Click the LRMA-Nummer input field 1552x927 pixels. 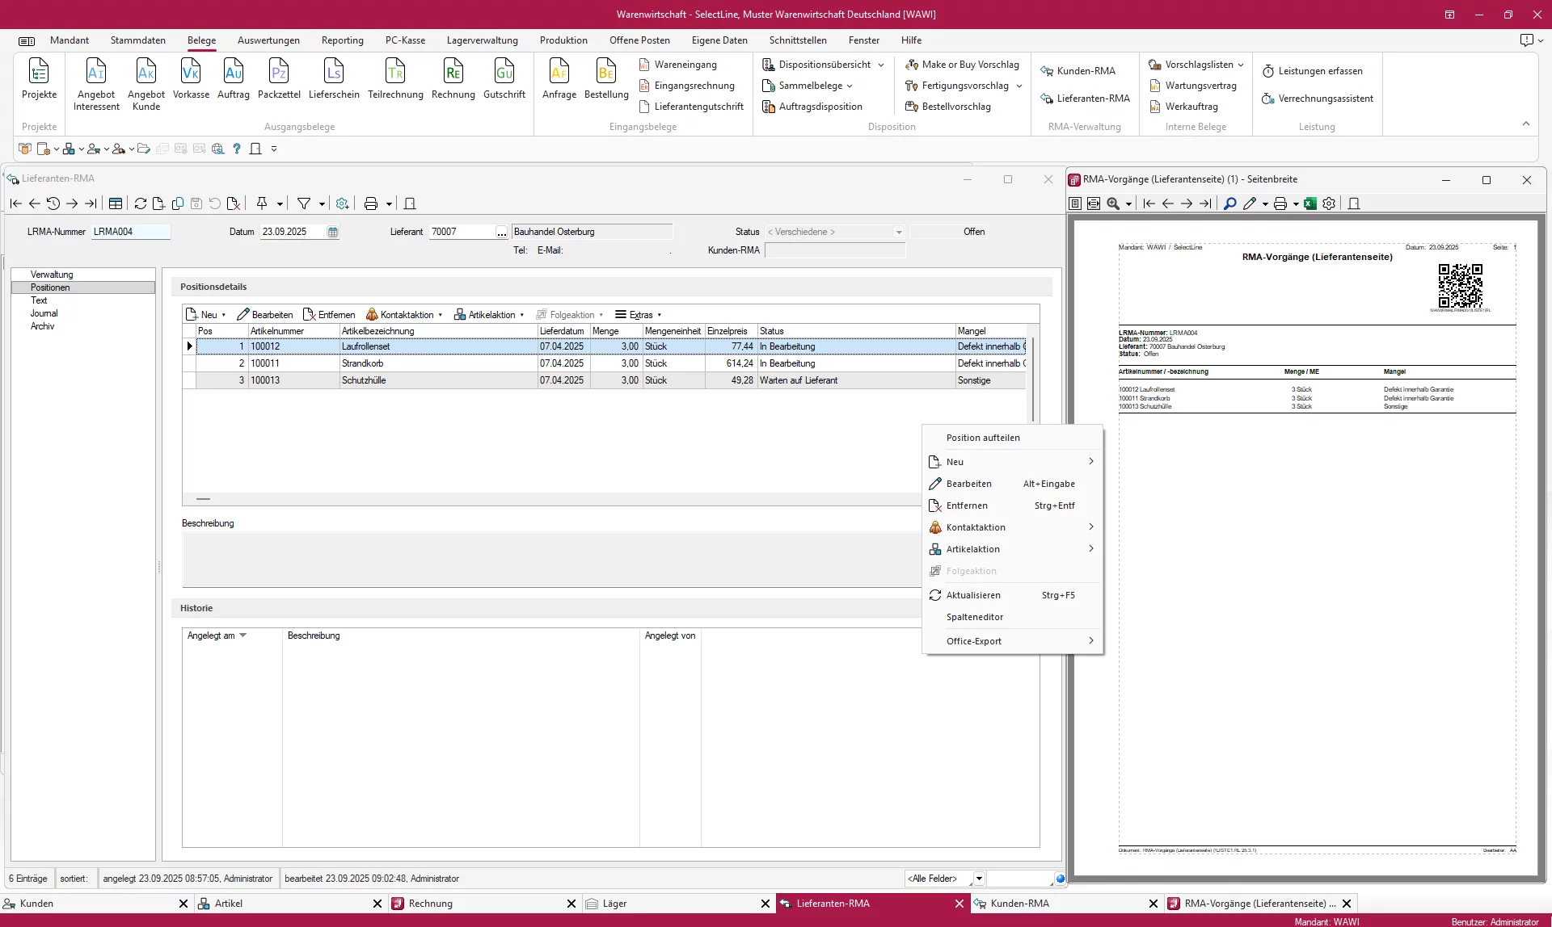(130, 232)
